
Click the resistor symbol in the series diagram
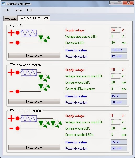click(x=29, y=73)
